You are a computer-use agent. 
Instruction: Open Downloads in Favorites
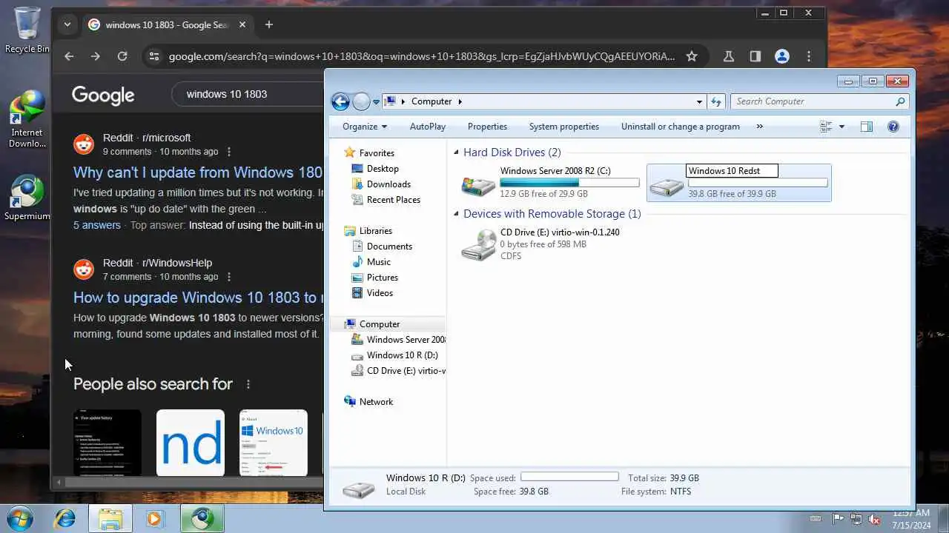coord(388,184)
